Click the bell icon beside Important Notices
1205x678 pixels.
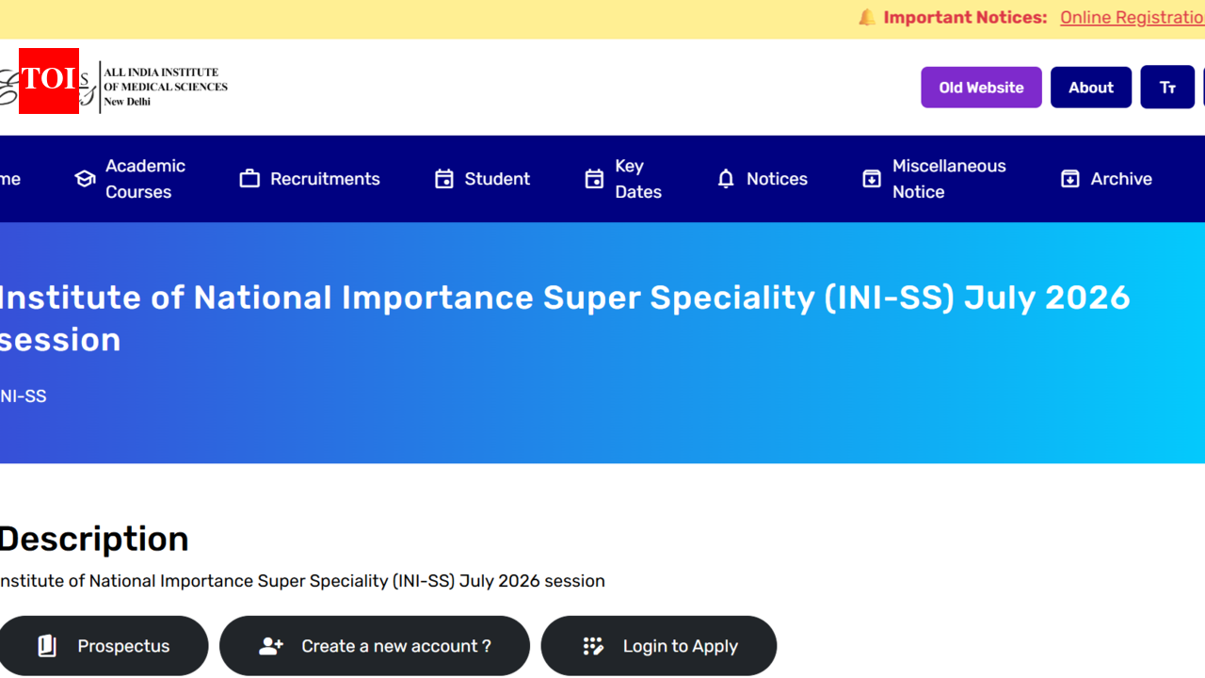point(866,17)
